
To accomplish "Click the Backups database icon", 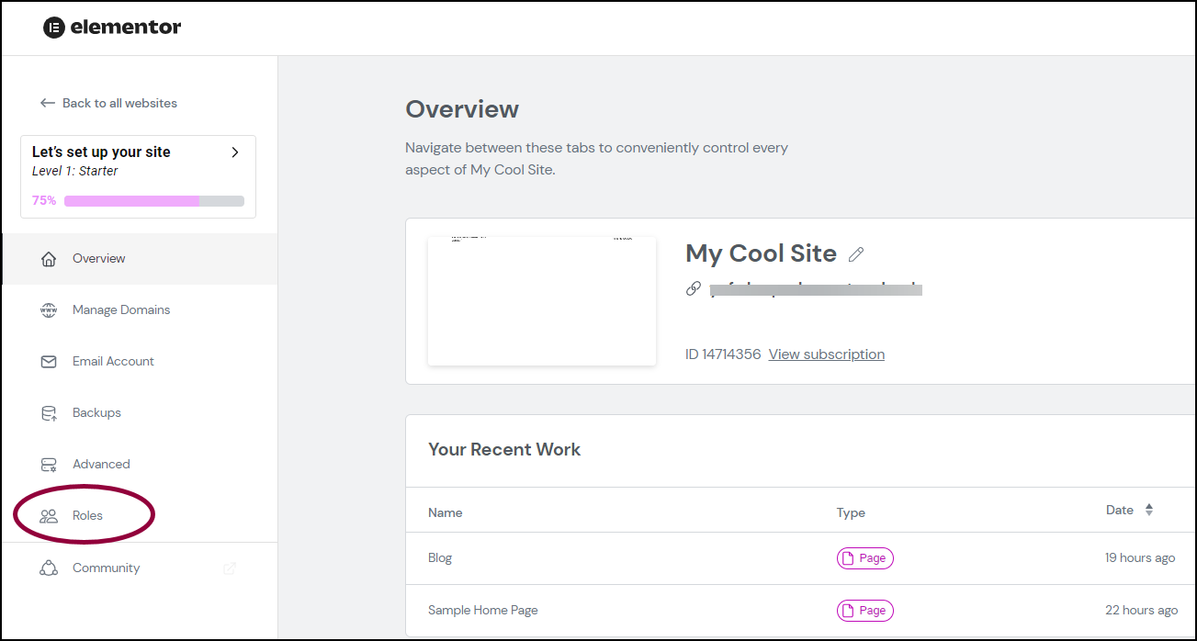I will pyautogui.click(x=49, y=413).
